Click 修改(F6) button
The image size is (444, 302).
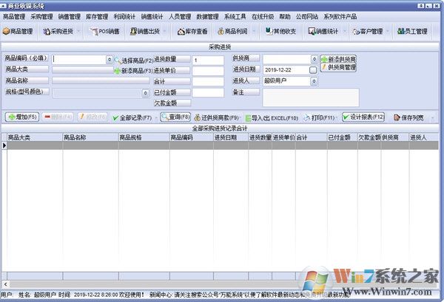(92, 117)
